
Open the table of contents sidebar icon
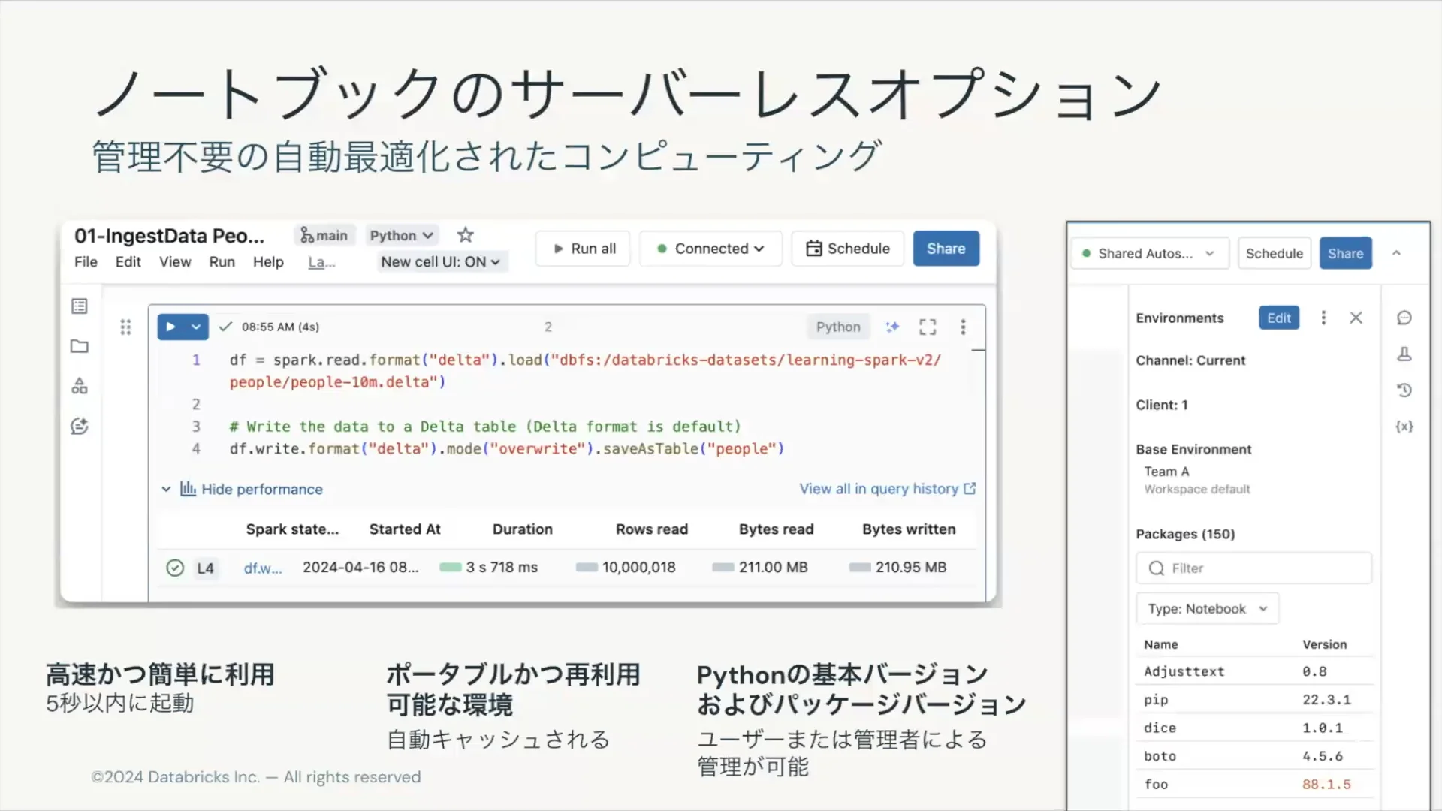pyautogui.click(x=79, y=306)
